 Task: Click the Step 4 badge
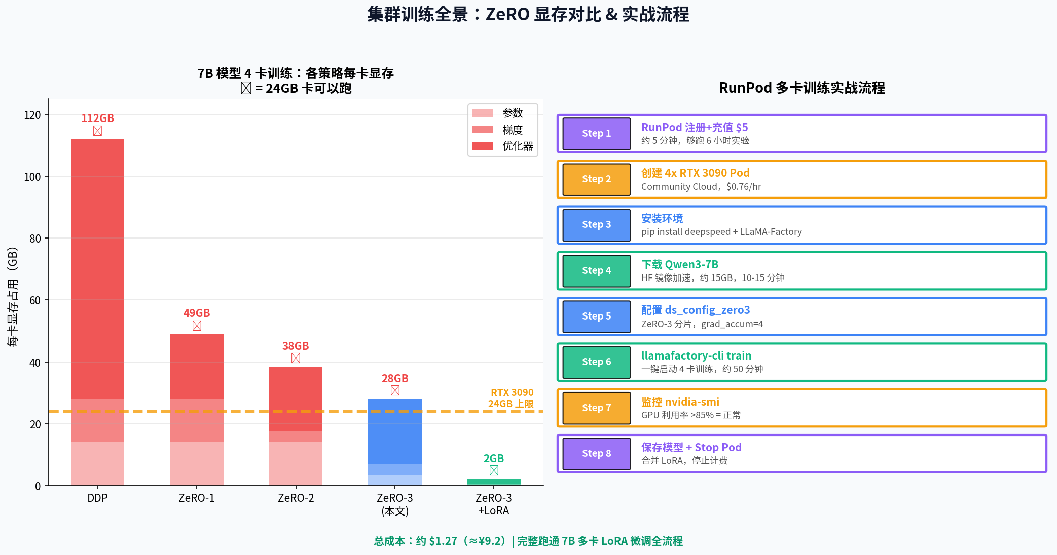point(597,271)
